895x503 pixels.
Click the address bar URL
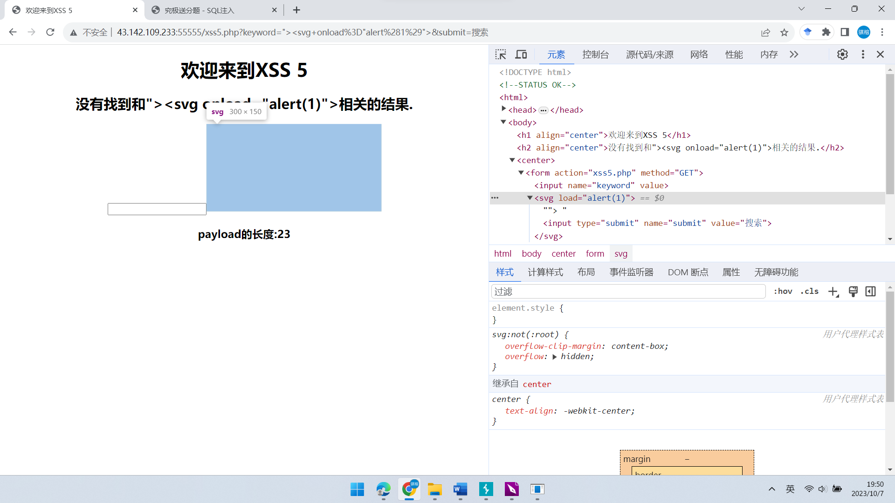[303, 32]
